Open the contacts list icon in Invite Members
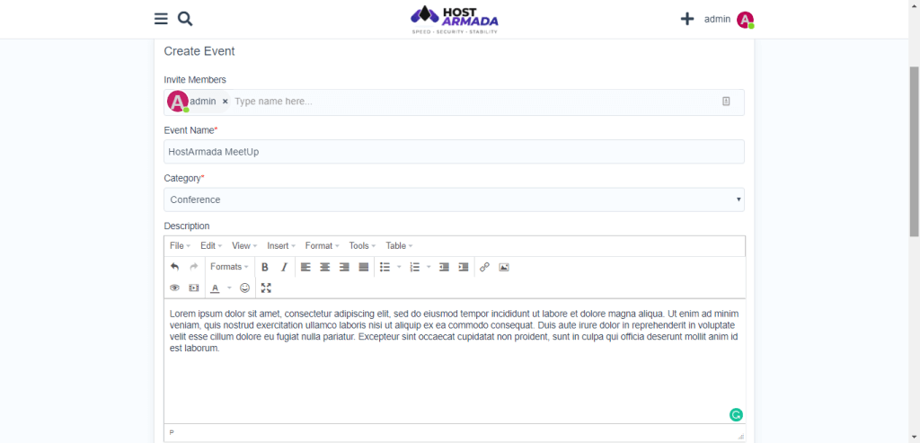The height and width of the screenshot is (443, 920). pyautogui.click(x=726, y=102)
